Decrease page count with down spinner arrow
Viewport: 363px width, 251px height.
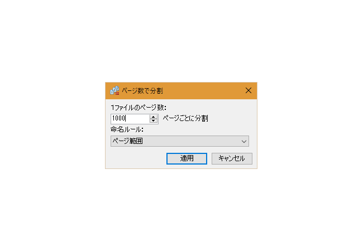point(153,120)
